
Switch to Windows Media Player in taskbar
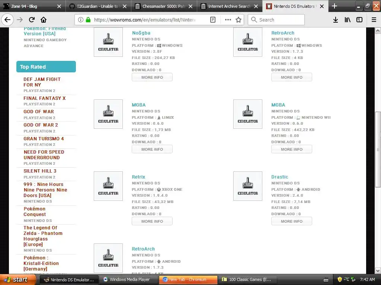[x=129, y=279]
